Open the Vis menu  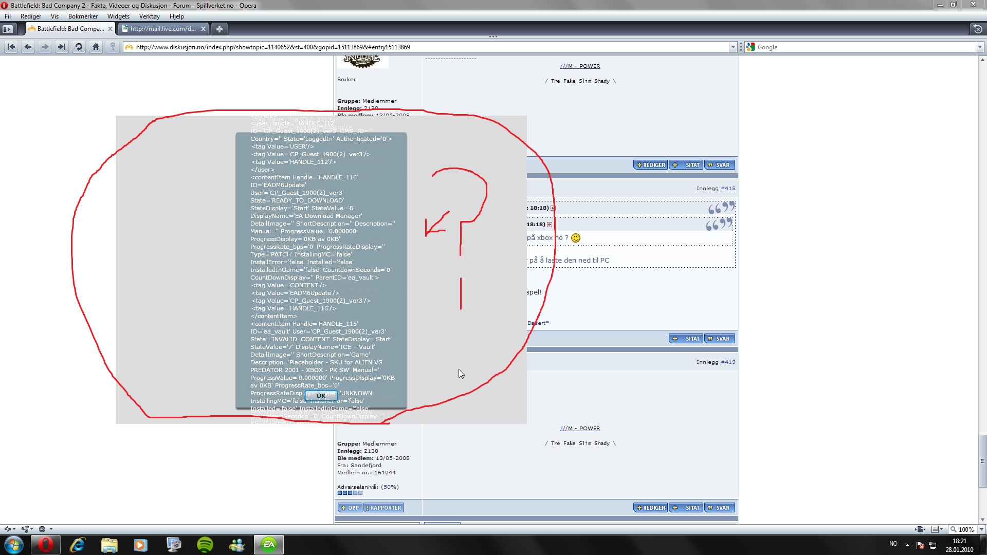click(54, 16)
